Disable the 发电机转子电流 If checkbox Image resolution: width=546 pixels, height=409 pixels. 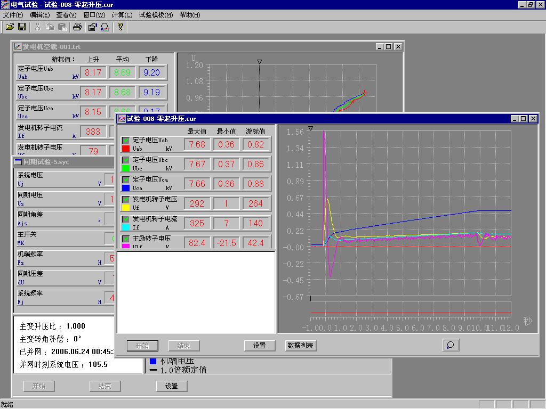(126, 219)
